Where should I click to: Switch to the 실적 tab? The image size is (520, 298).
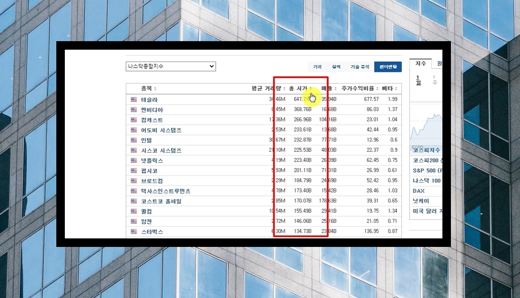(336, 67)
